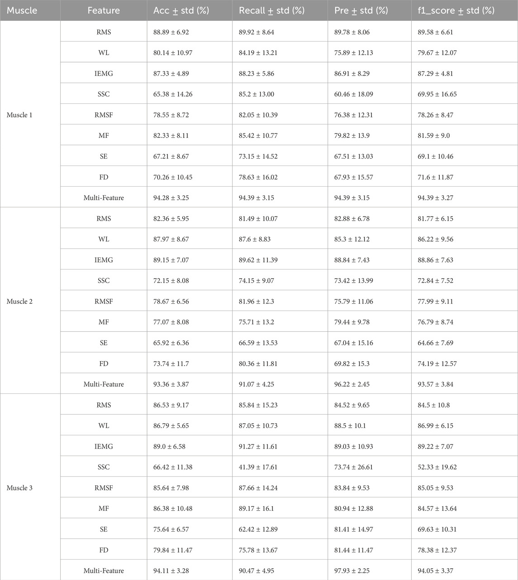Viewport: 518px width, 580px height.
Task: Click the precision value 97.93 ± 2.25
Action: [x=352, y=570]
